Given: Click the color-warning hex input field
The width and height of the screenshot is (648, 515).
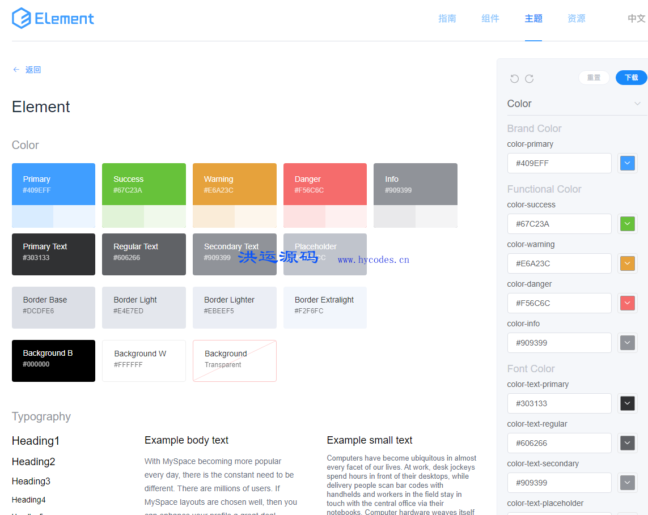Looking at the screenshot, I should point(559,263).
